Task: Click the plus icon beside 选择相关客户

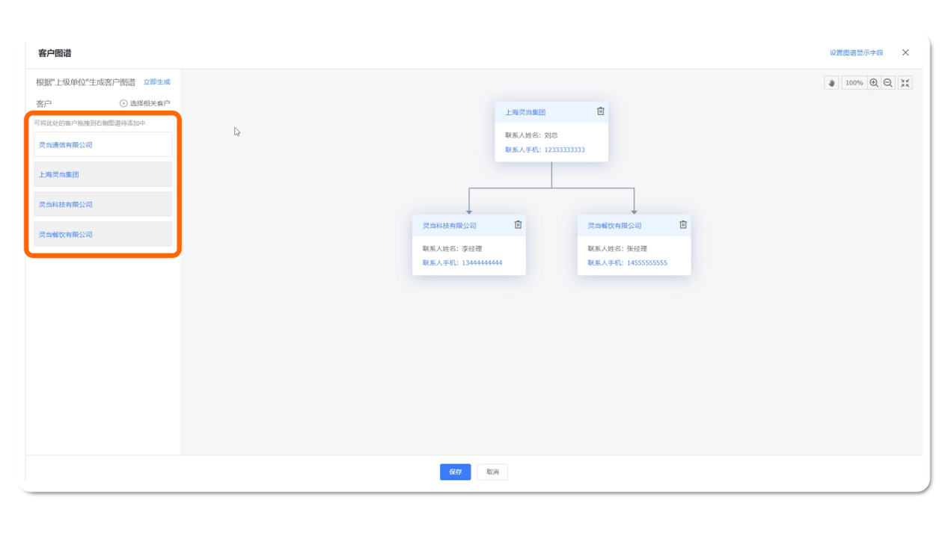Action: (123, 103)
